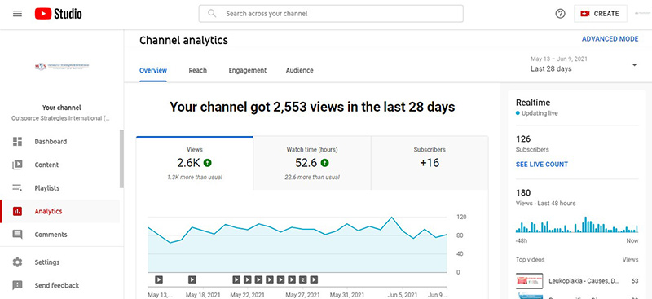The width and height of the screenshot is (652, 299).
Task: Click the Settings gear icon
Action: point(17,262)
